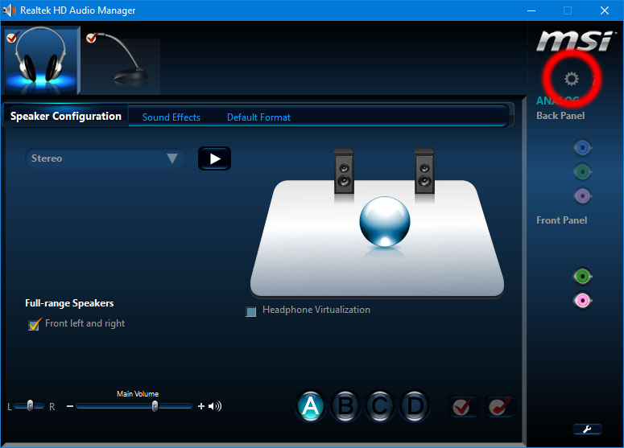
Task: Minimize the Realtek HD Audio Manager window
Action: [x=531, y=10]
